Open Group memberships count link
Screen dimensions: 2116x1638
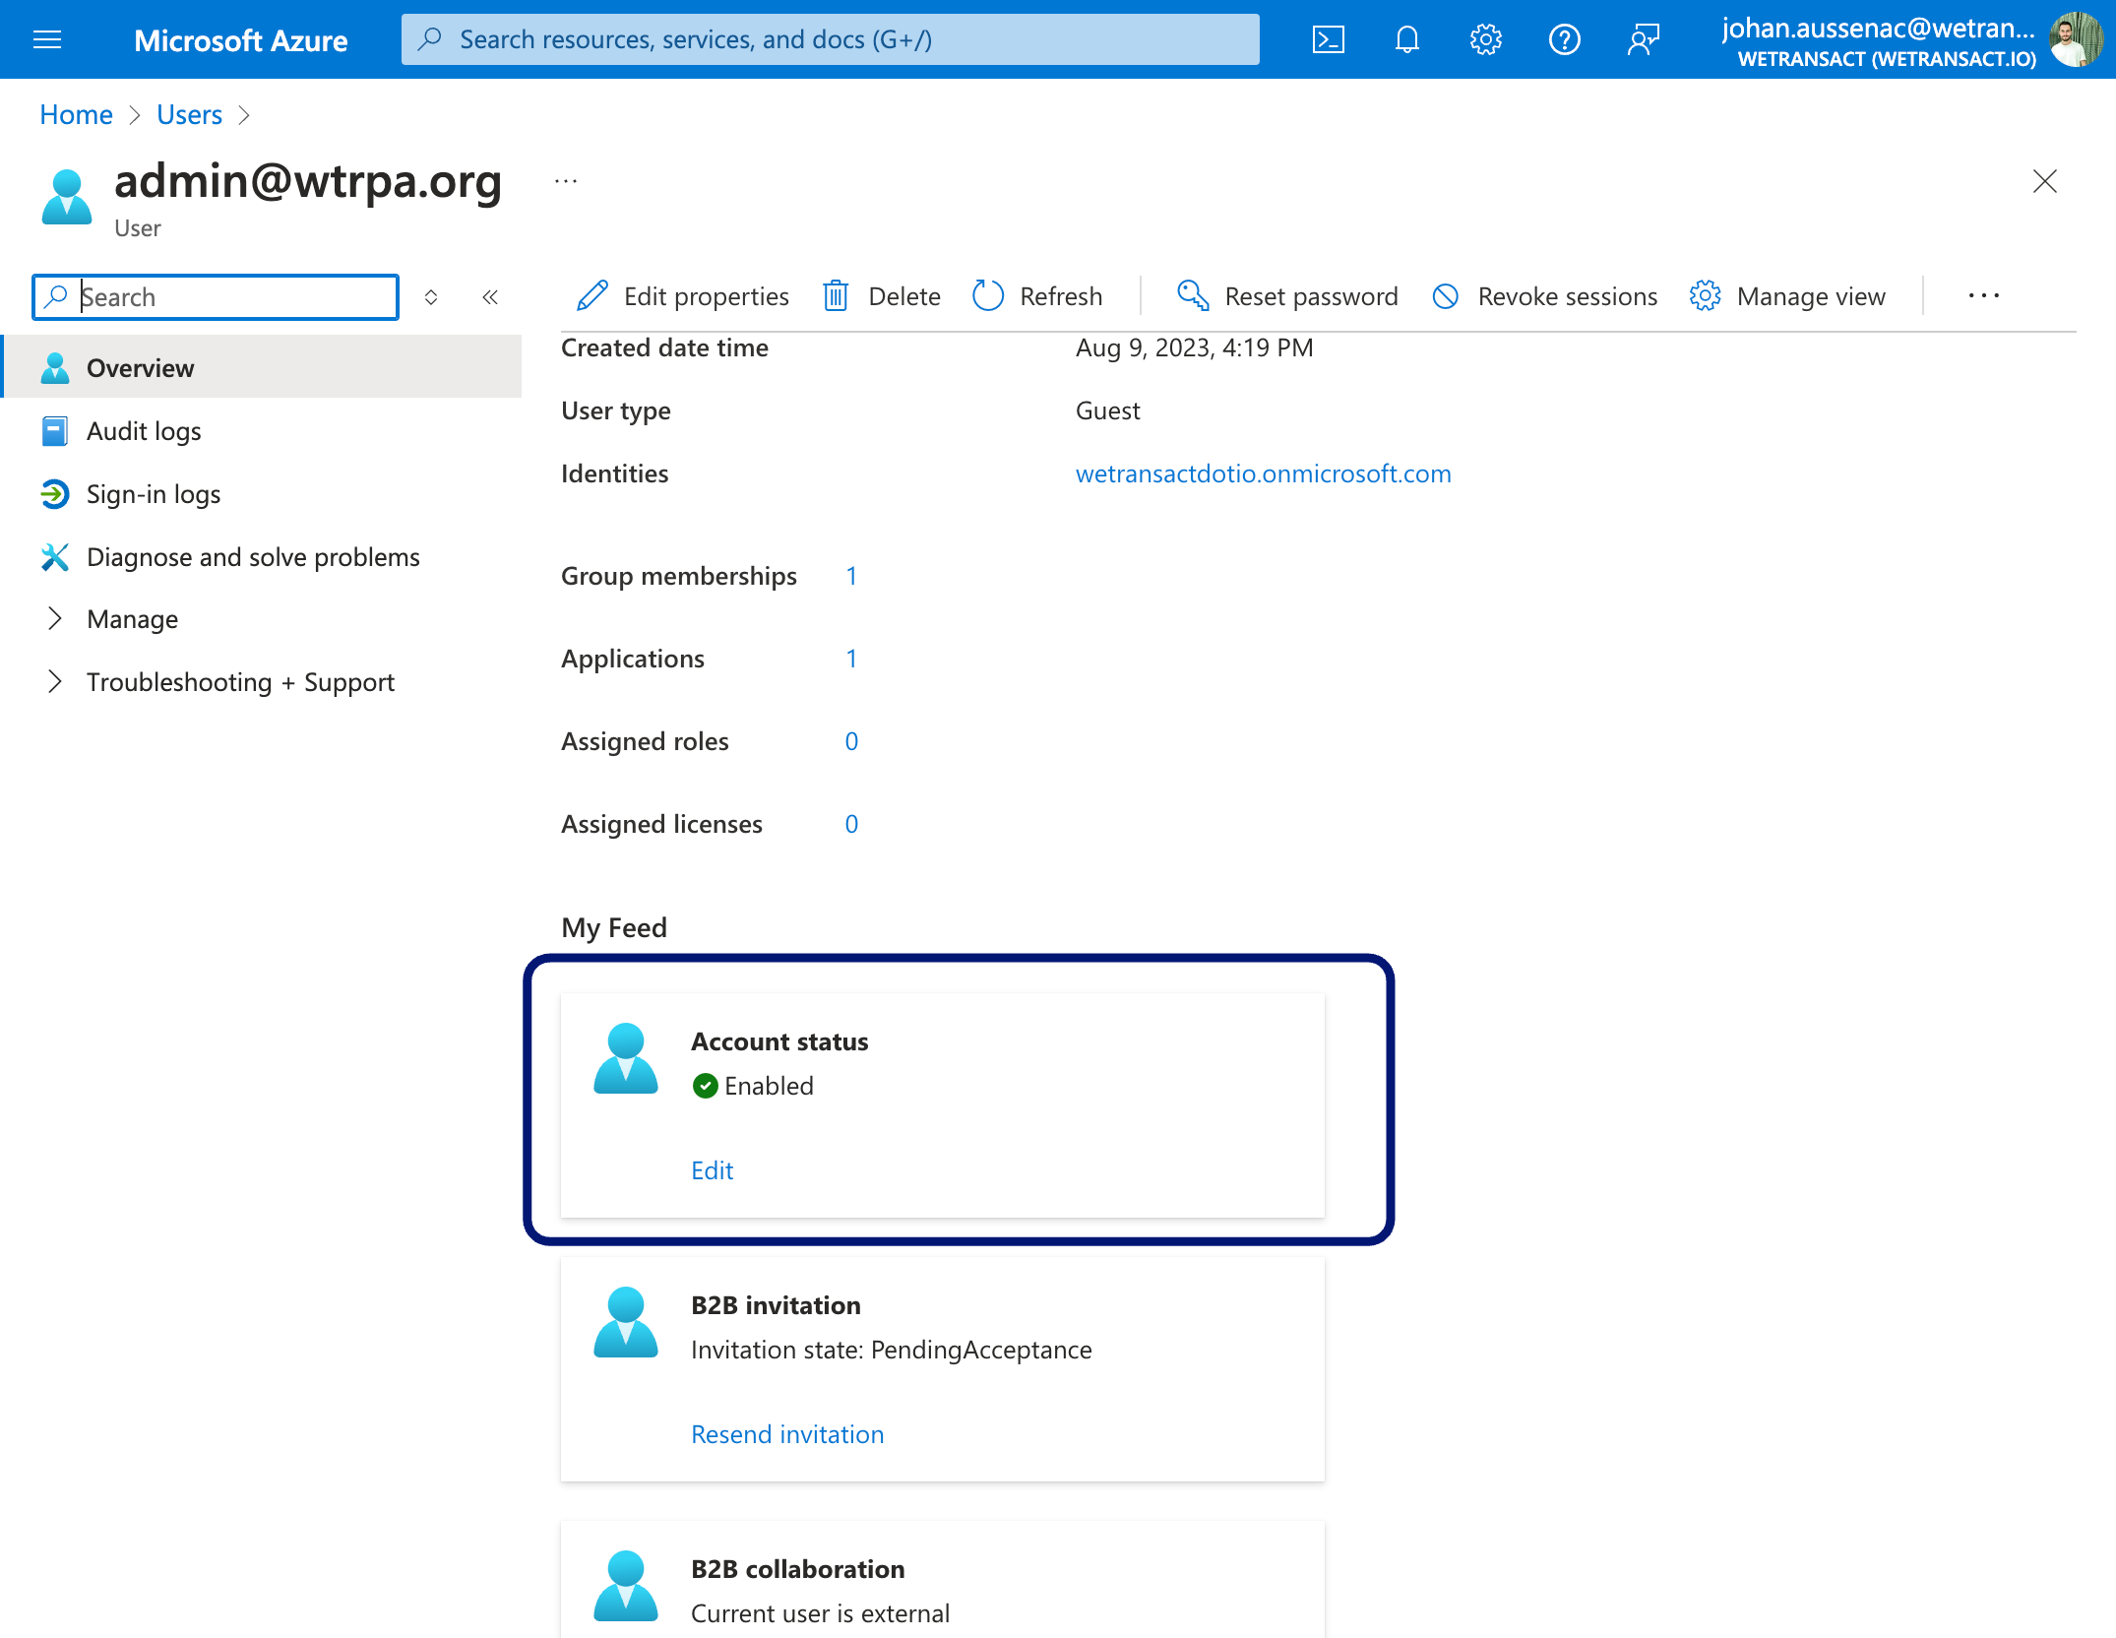(x=850, y=576)
